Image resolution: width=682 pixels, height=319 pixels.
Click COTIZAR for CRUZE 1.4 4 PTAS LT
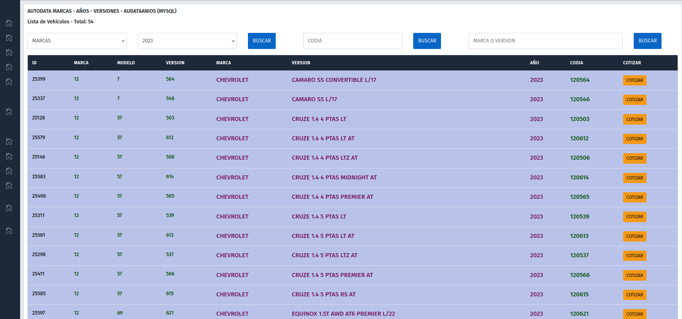click(634, 119)
